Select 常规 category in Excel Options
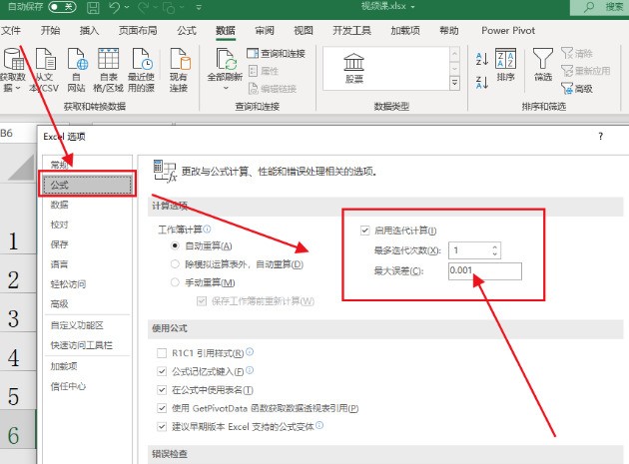The width and height of the screenshot is (629, 464). tap(88, 165)
